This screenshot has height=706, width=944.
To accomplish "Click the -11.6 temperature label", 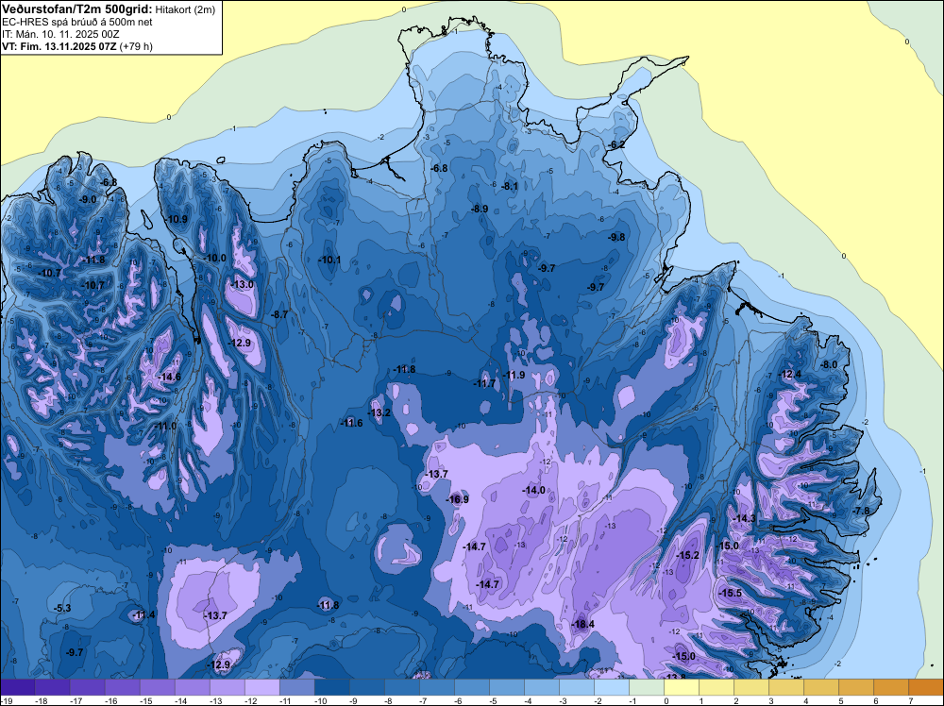I will 351,423.
